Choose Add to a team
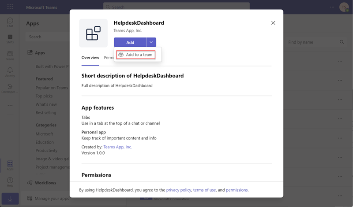This screenshot has width=353, height=207. [x=136, y=55]
